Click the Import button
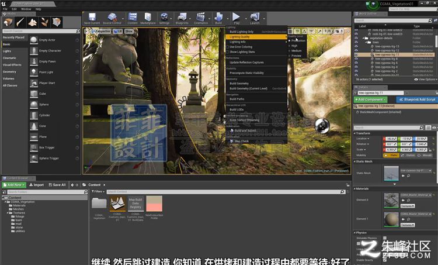This screenshot has height=265, width=438. pyautogui.click(x=37, y=185)
